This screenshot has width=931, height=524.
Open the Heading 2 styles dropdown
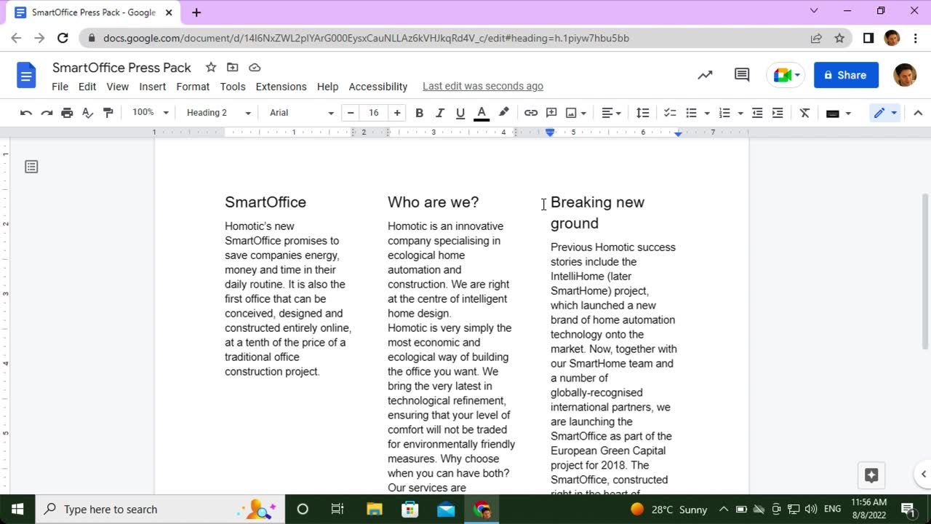pyautogui.click(x=218, y=113)
